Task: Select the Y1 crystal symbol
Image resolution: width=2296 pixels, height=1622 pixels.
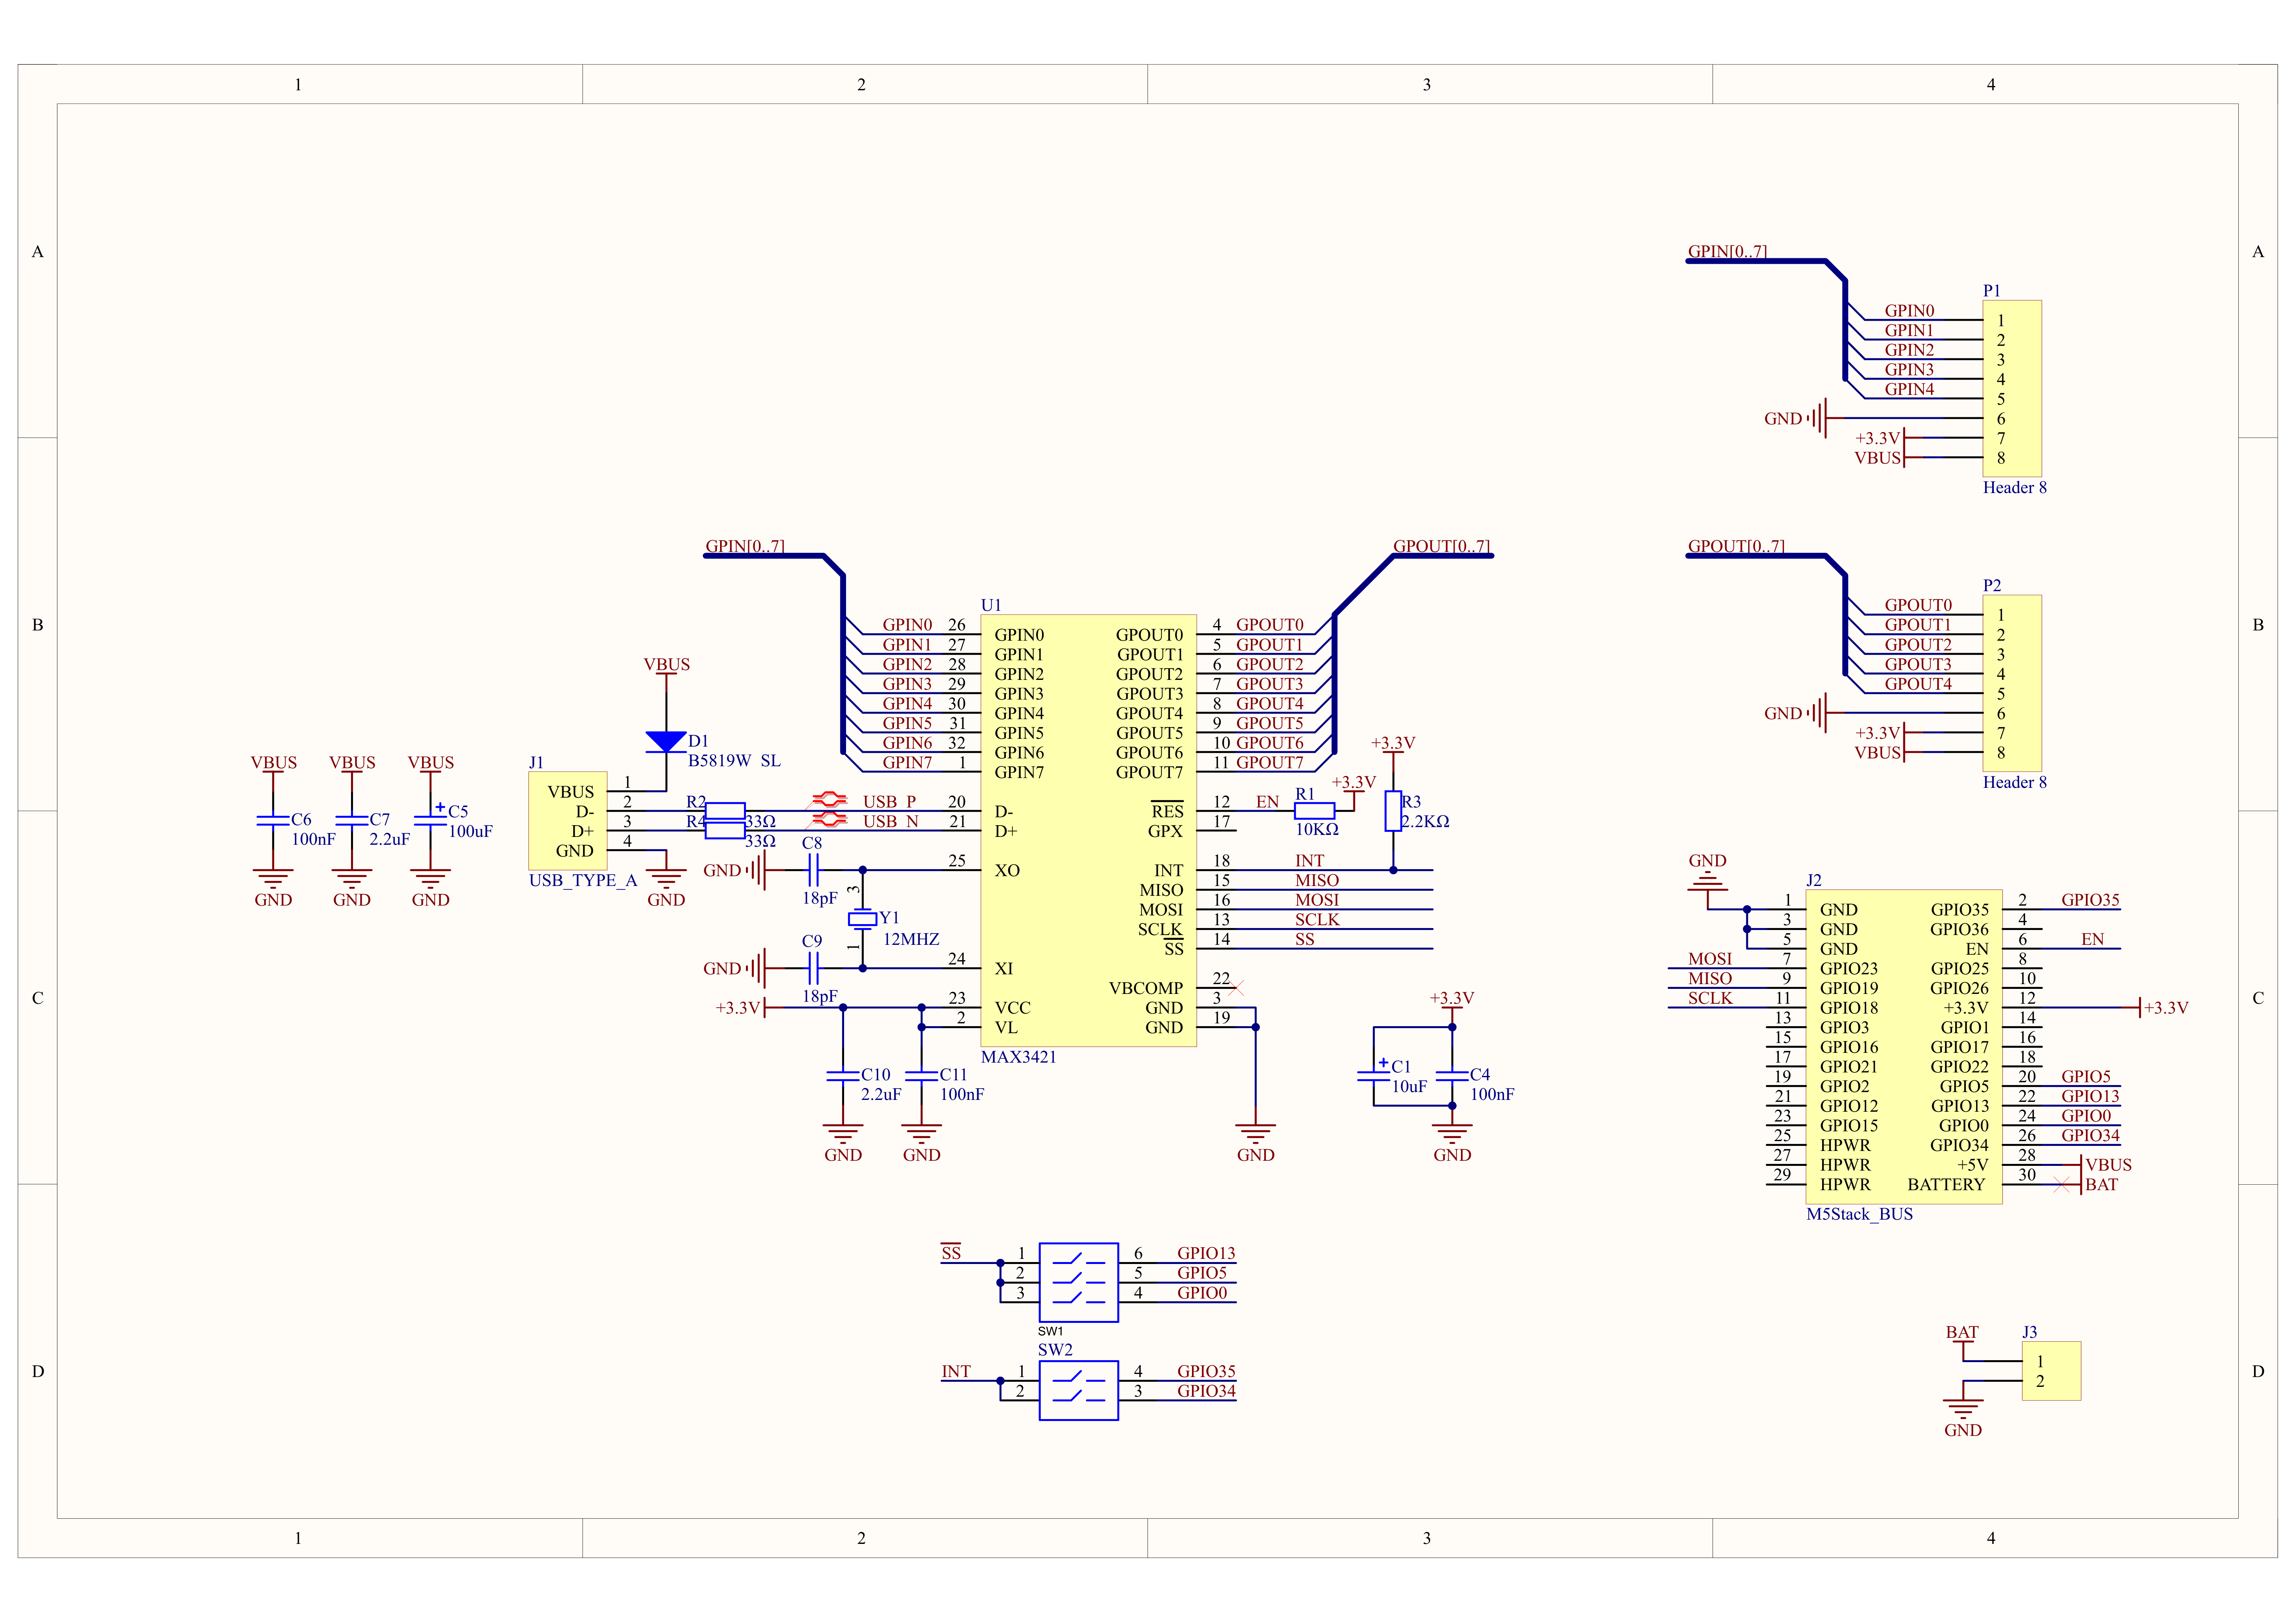Action: tap(862, 919)
